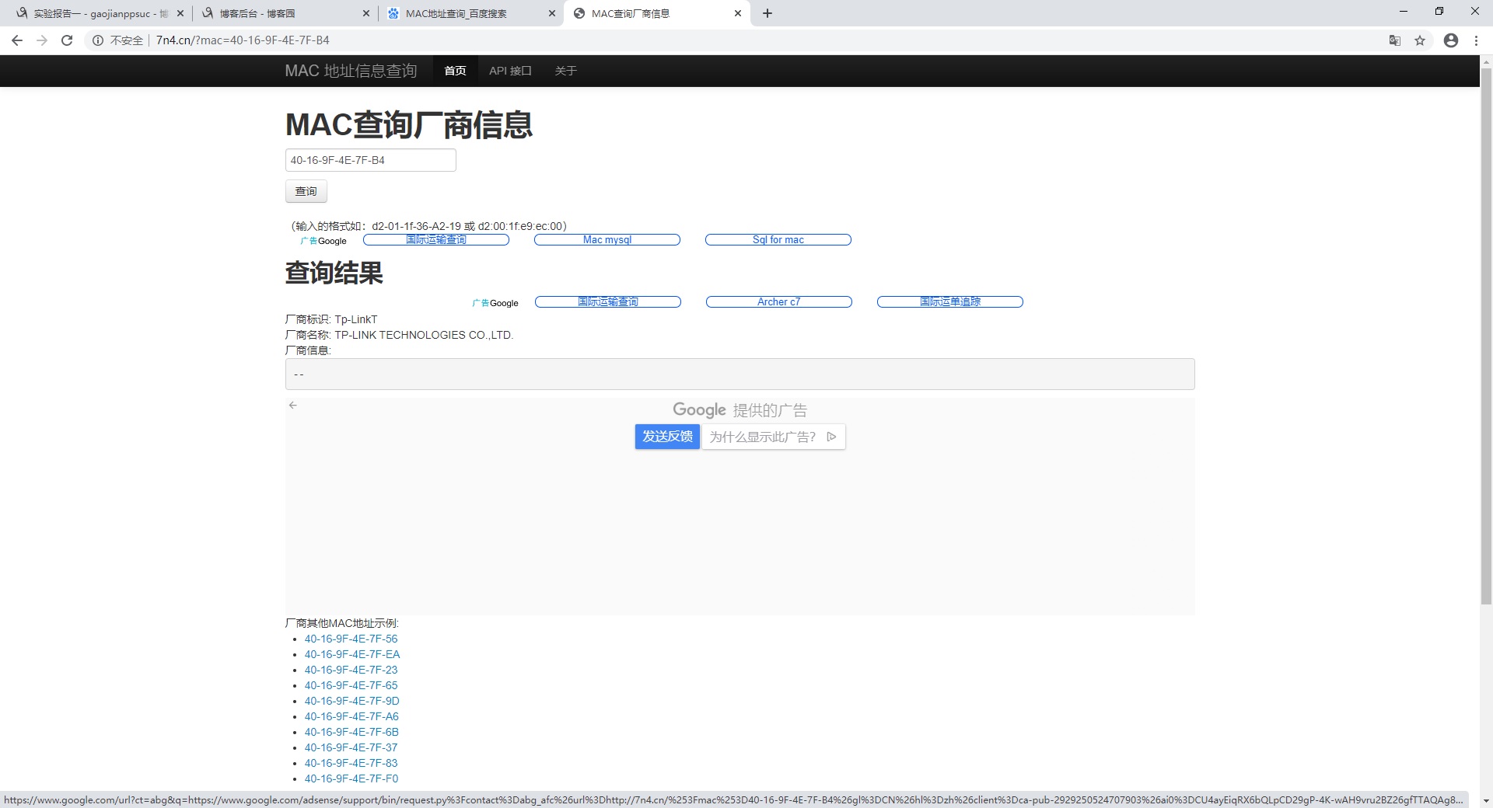Open MAC link 40-16-9F-4E-7F-6B
The width and height of the screenshot is (1493, 808).
pyautogui.click(x=351, y=732)
